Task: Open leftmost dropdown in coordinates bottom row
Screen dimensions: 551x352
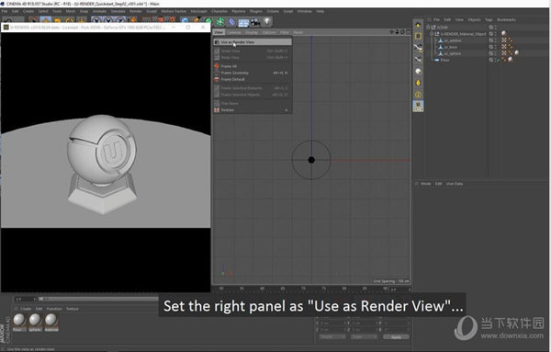Action: click(x=332, y=336)
